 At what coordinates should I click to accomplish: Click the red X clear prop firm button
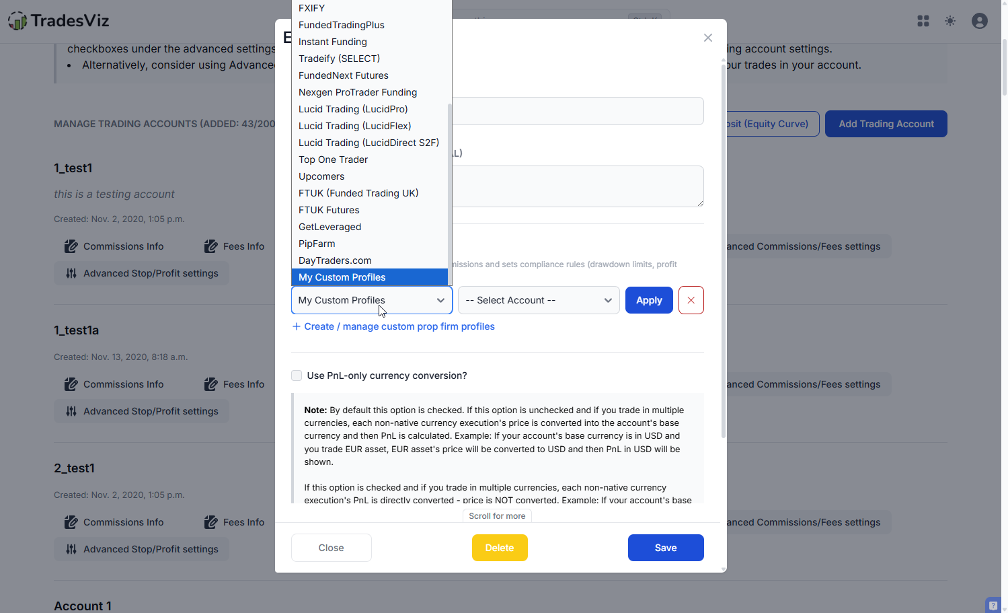point(691,300)
